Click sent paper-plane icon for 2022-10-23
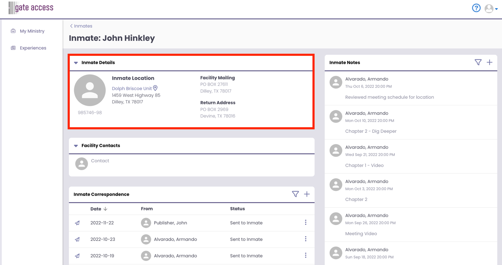This screenshot has width=502, height=265. [x=77, y=239]
